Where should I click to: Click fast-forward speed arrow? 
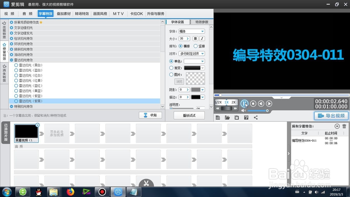(x=235, y=108)
